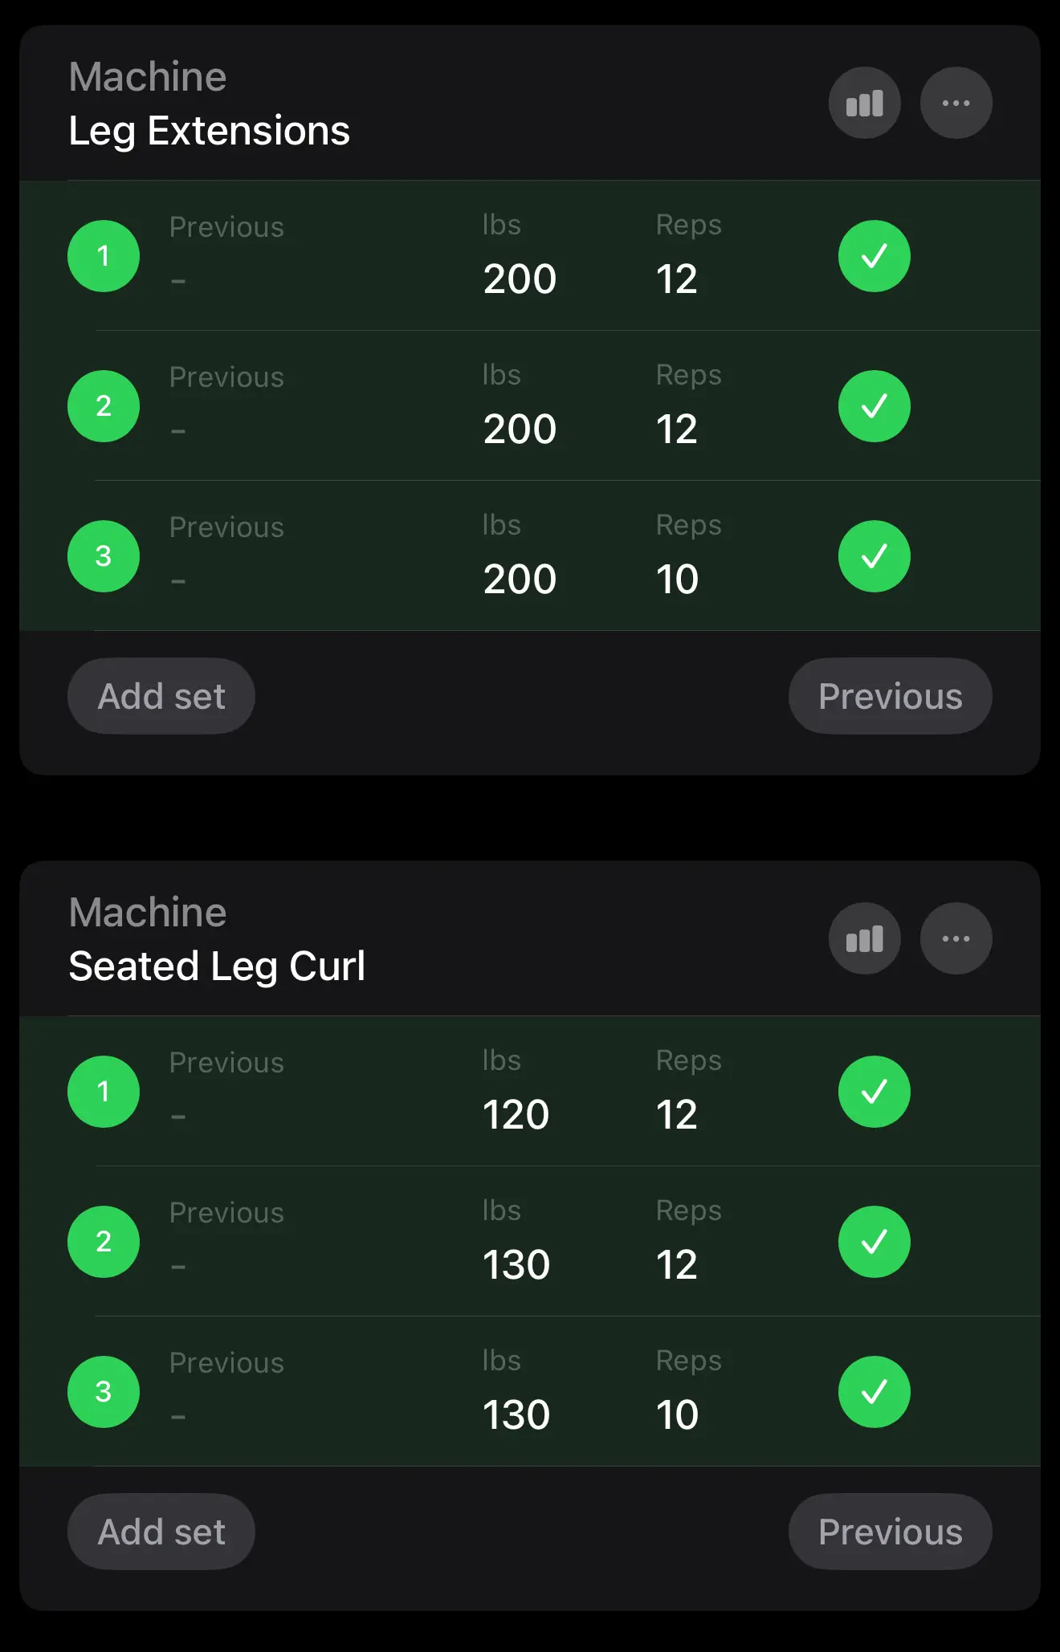Tap set 3 number badge in Leg Extensions

[104, 556]
